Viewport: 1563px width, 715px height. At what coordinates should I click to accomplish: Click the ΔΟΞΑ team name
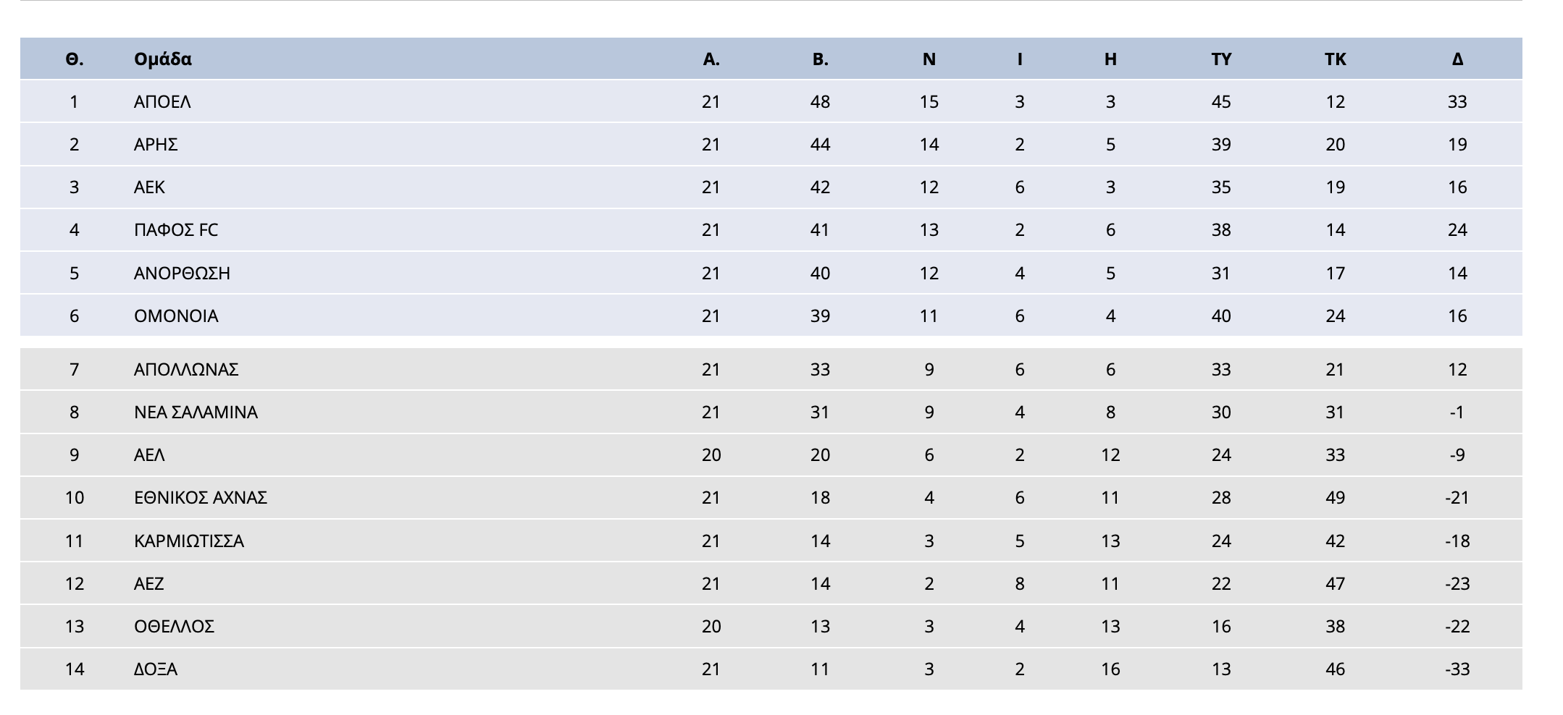pyautogui.click(x=156, y=669)
